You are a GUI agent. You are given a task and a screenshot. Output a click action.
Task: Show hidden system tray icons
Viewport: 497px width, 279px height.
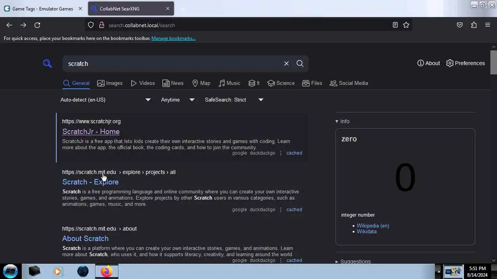coord(439,272)
